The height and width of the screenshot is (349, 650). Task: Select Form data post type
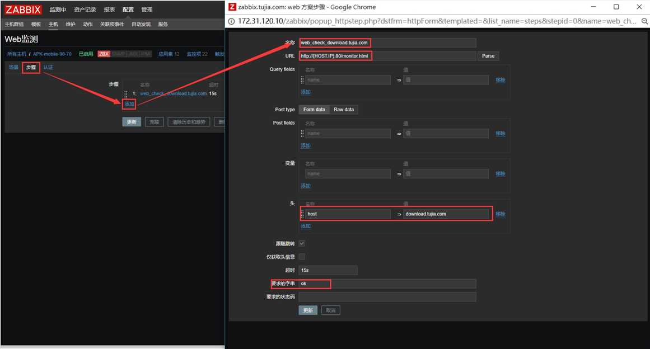pyautogui.click(x=314, y=110)
